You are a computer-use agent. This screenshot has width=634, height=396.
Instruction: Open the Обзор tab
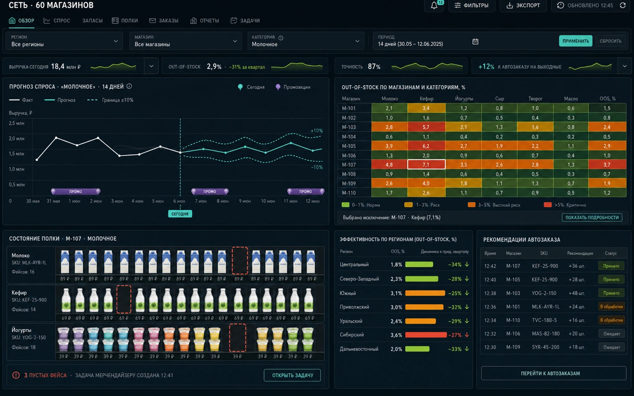pyautogui.click(x=22, y=21)
